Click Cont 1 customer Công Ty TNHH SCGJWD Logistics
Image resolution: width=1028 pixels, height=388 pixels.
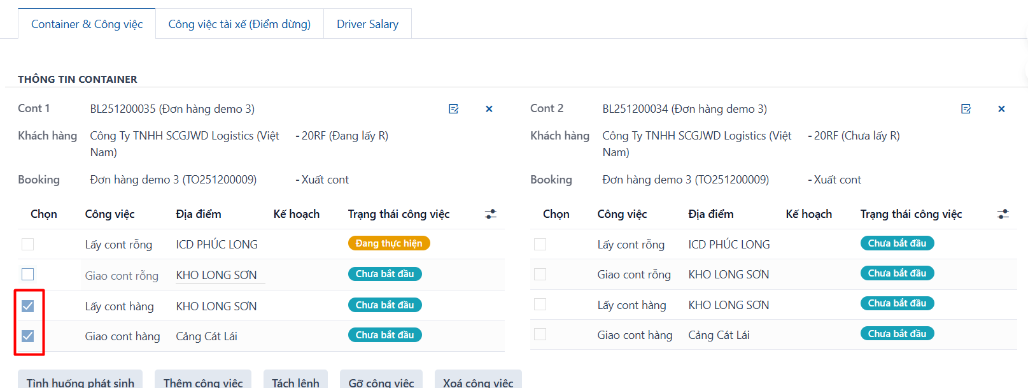(185, 144)
